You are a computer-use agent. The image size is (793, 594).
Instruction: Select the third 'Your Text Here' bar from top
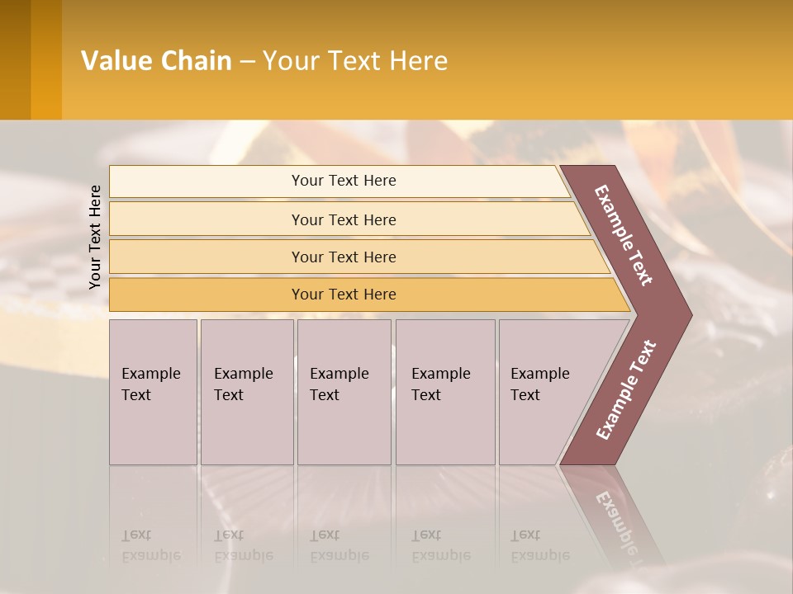pos(344,257)
